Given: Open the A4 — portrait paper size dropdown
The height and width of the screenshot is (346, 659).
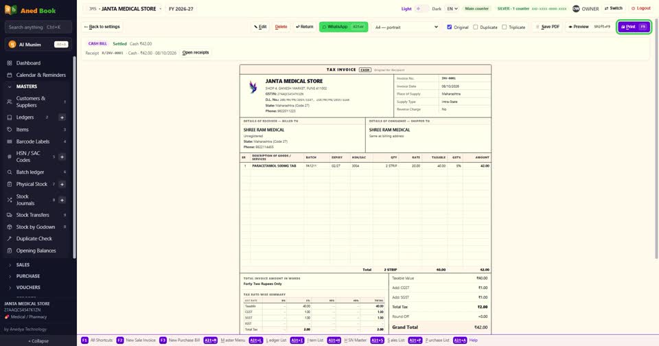Looking at the screenshot, I should click(x=406, y=27).
